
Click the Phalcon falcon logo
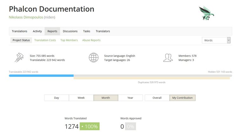tap(206, 13)
